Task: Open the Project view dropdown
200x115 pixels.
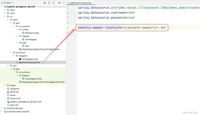Action: pyautogui.click(x=13, y=3)
